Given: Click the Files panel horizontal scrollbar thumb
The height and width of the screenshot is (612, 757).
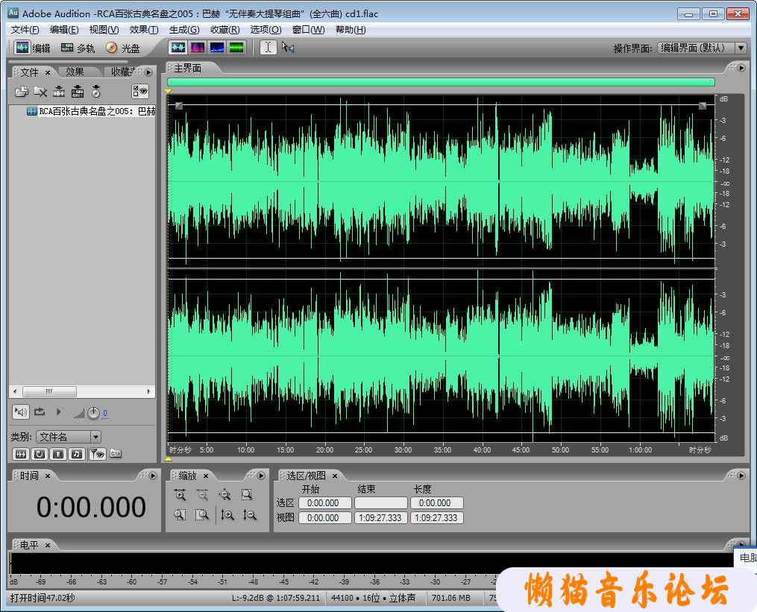Looking at the screenshot, I should coord(49,391).
